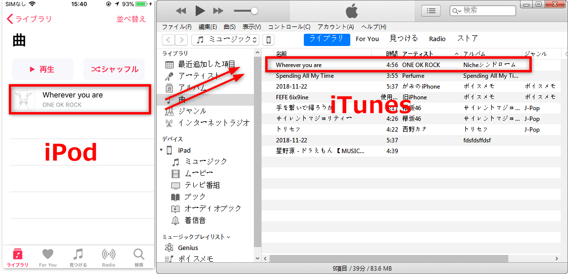568x274 pixels.
Task: Tap Wherever you are album artwork on iPod
Action: [24, 99]
